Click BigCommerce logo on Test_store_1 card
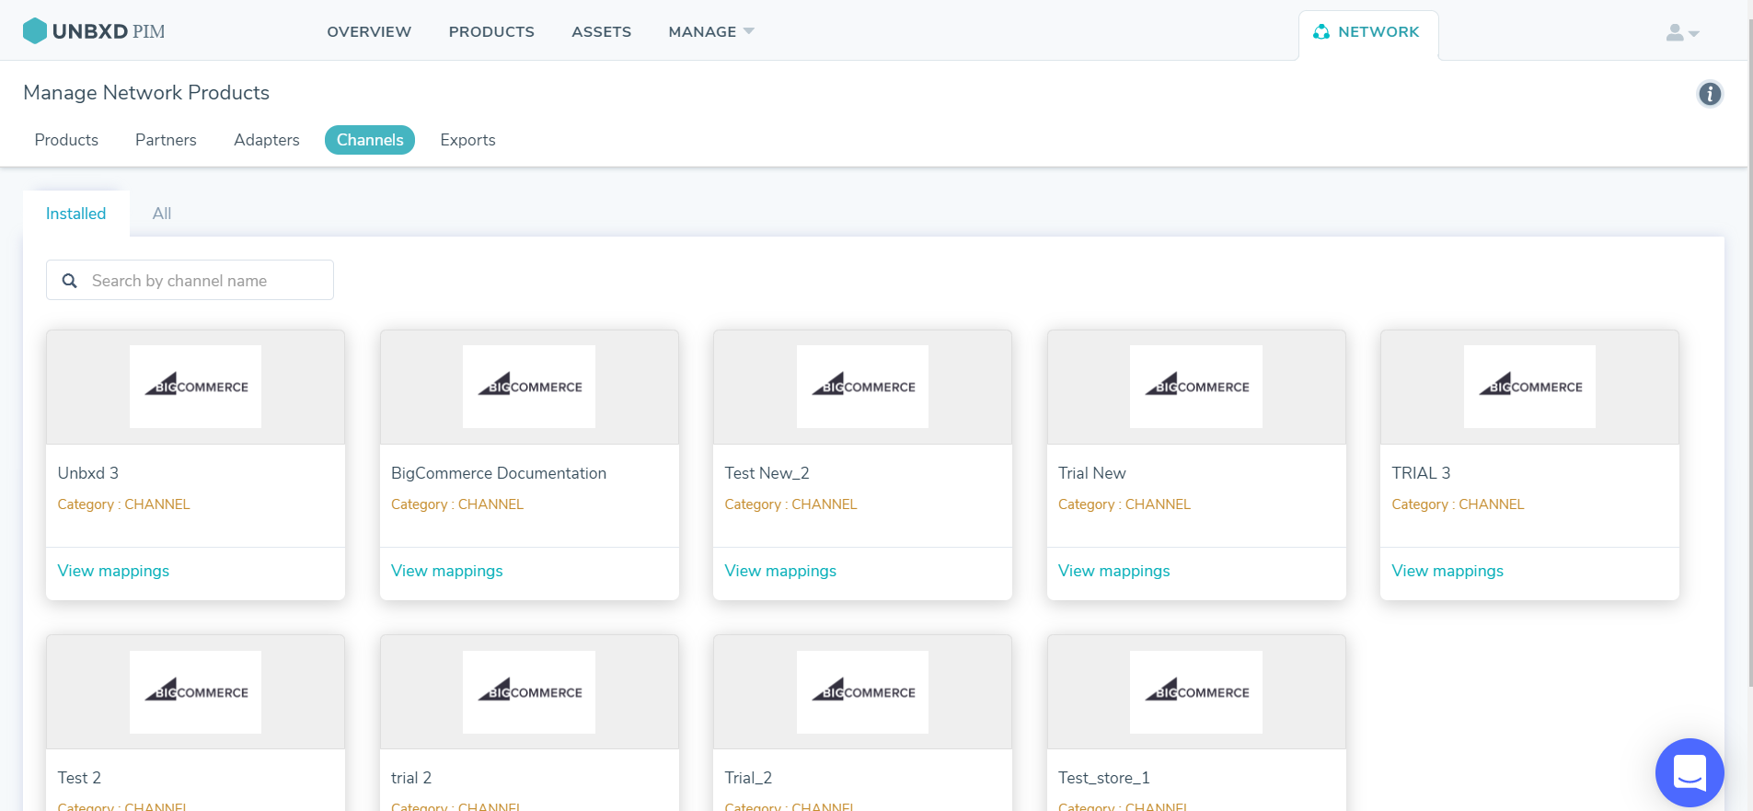Viewport: 1753px width, 811px height. point(1196,692)
